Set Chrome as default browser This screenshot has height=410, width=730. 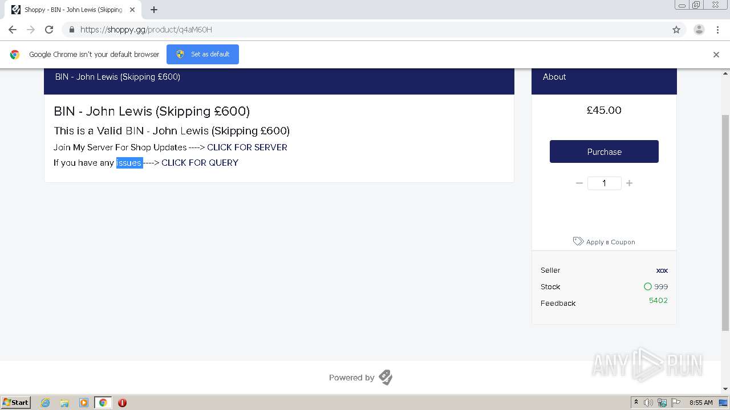[202, 54]
